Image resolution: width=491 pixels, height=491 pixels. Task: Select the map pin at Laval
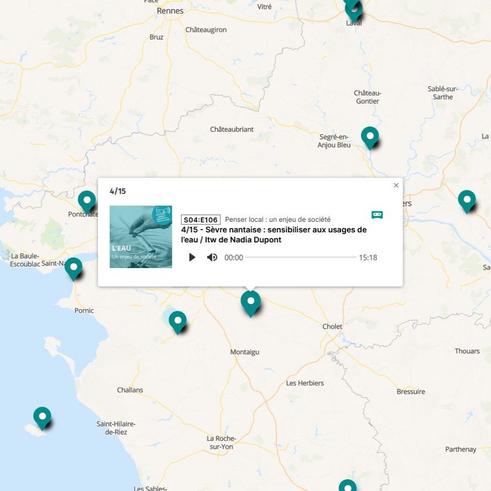[x=353, y=9]
